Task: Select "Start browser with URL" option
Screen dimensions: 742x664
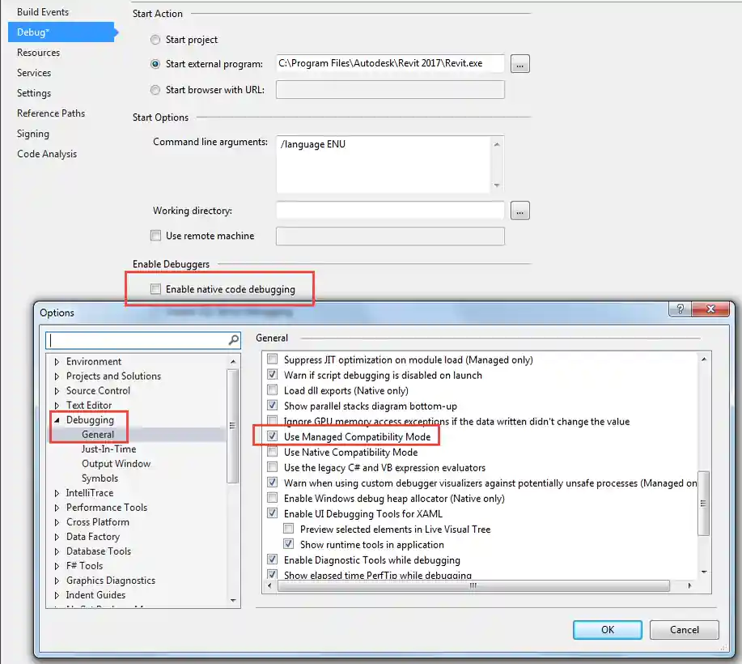Action: [155, 90]
